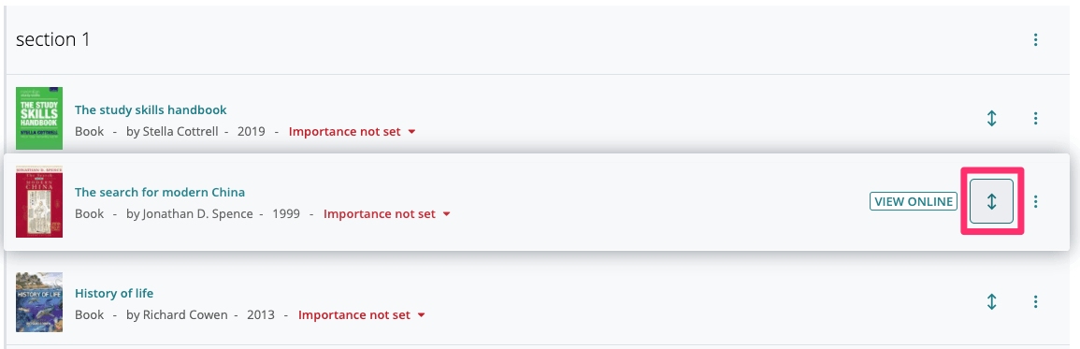Open The search for modern China title link
Viewport: 1080px width, 349px height.
[x=160, y=192]
